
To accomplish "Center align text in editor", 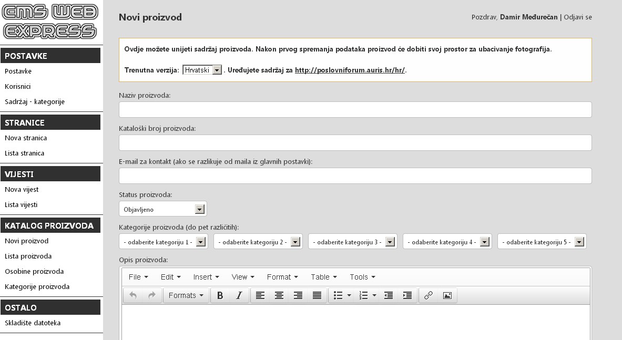I will [279, 295].
